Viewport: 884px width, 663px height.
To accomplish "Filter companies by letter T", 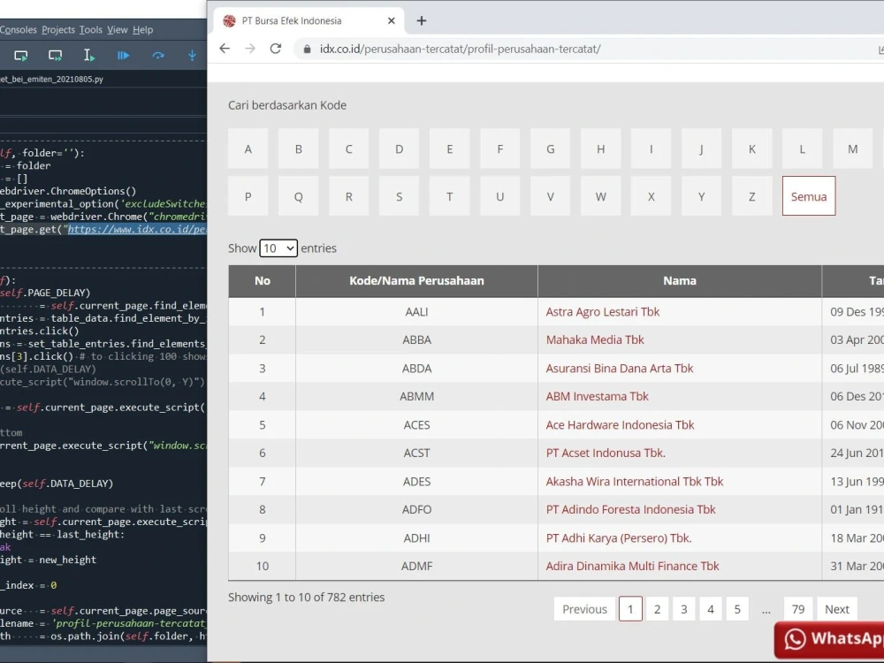I will click(449, 196).
